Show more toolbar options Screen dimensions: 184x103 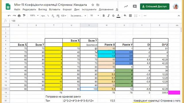tap(145, 16)
